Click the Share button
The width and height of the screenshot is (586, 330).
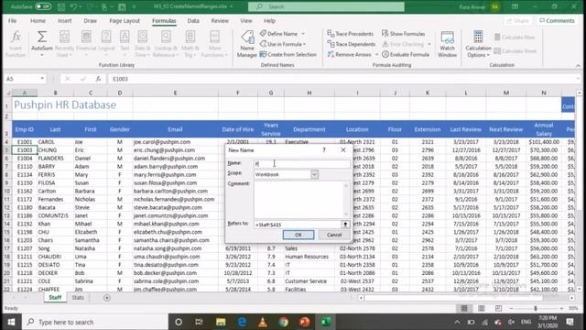coord(517,20)
